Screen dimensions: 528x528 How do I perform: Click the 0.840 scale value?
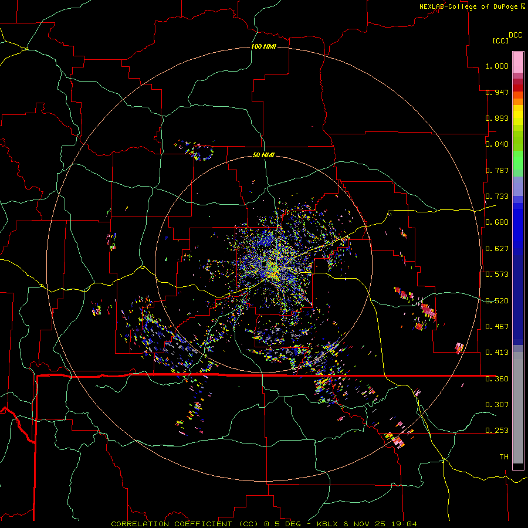(497, 144)
